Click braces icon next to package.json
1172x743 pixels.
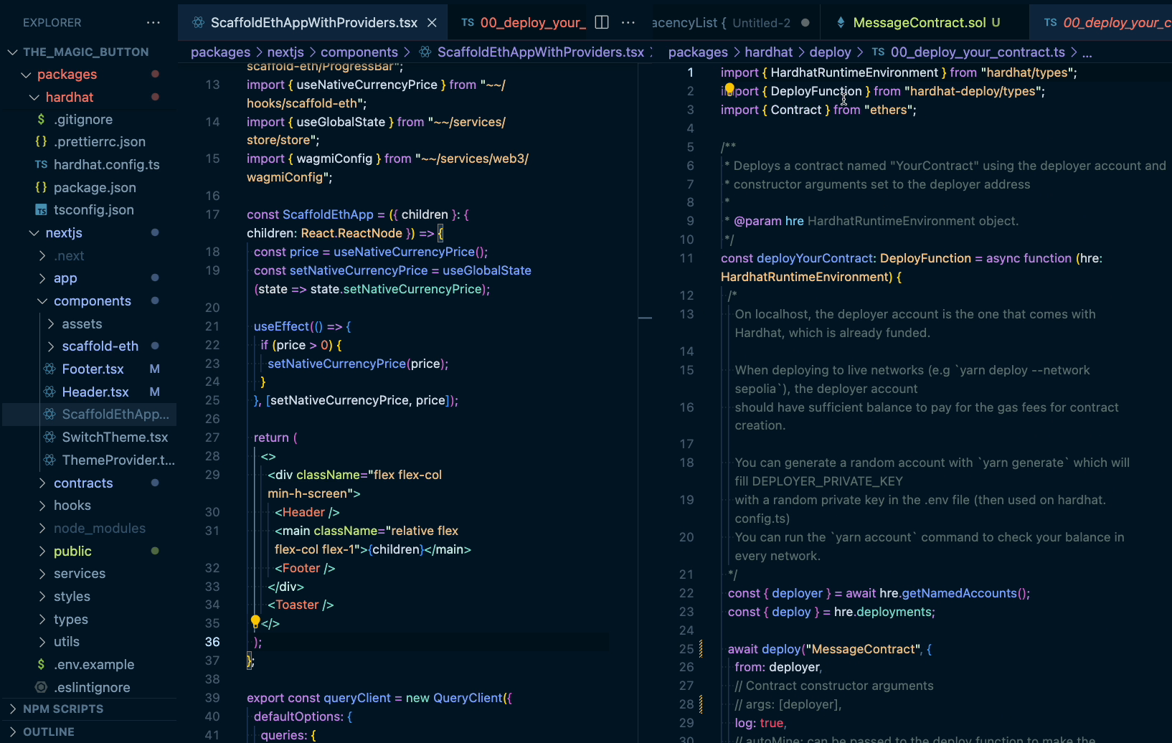click(x=41, y=187)
